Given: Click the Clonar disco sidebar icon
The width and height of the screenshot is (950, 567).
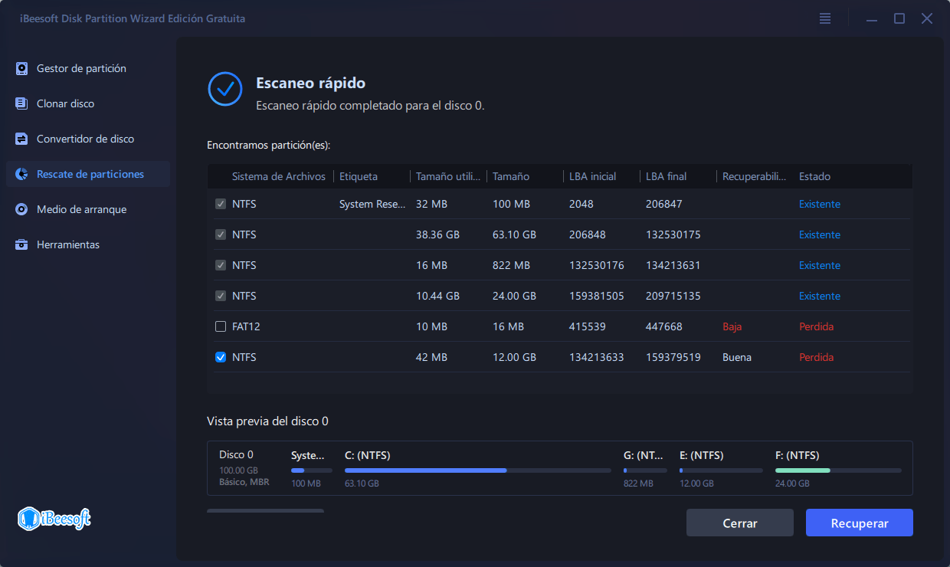Looking at the screenshot, I should pyautogui.click(x=22, y=104).
